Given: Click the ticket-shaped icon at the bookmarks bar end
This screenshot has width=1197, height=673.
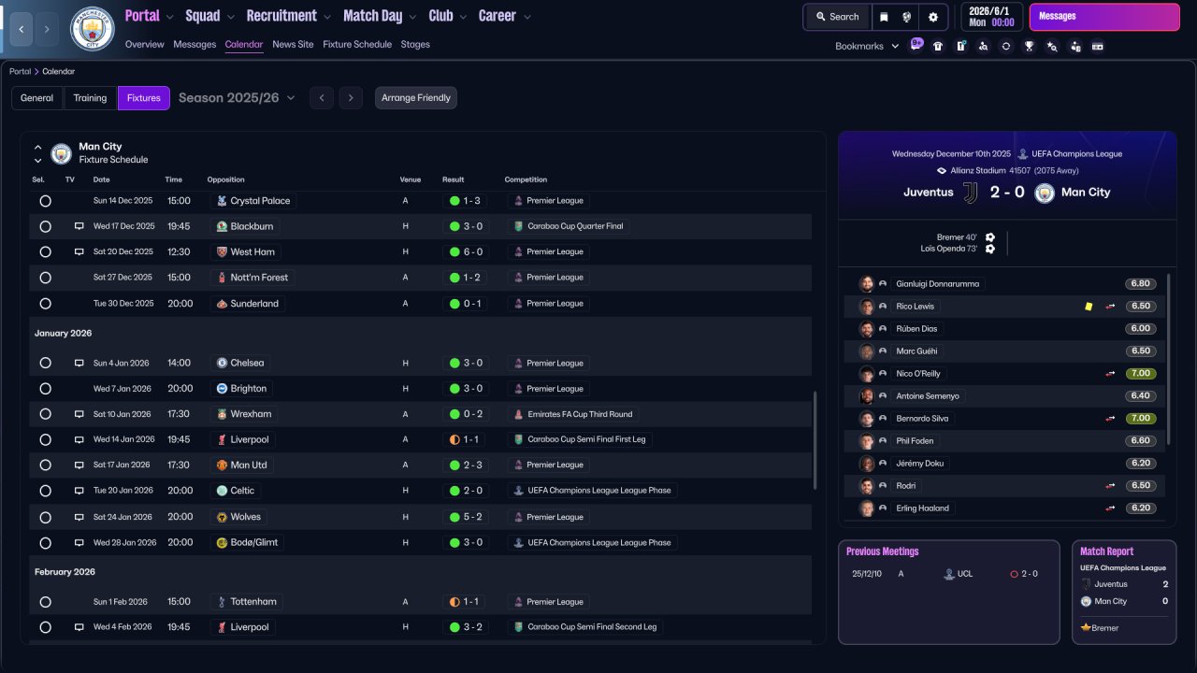Looking at the screenshot, I should point(1098,46).
